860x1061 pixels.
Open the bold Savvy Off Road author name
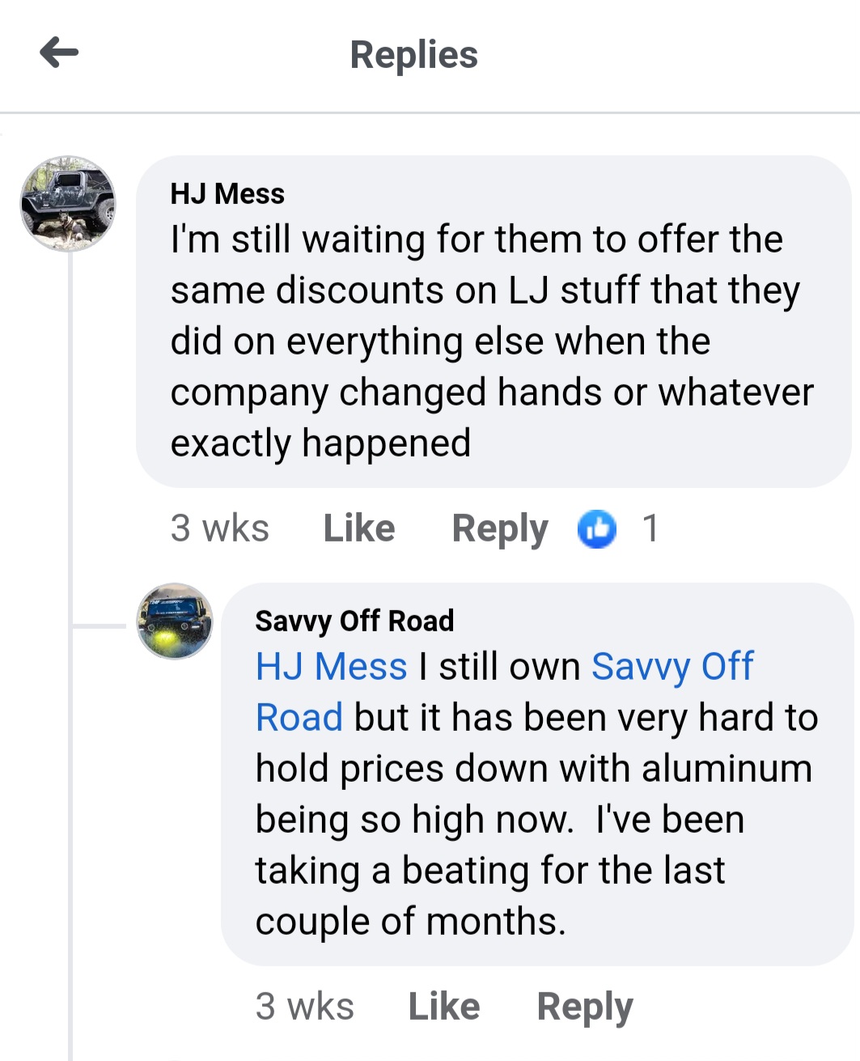pyautogui.click(x=354, y=621)
